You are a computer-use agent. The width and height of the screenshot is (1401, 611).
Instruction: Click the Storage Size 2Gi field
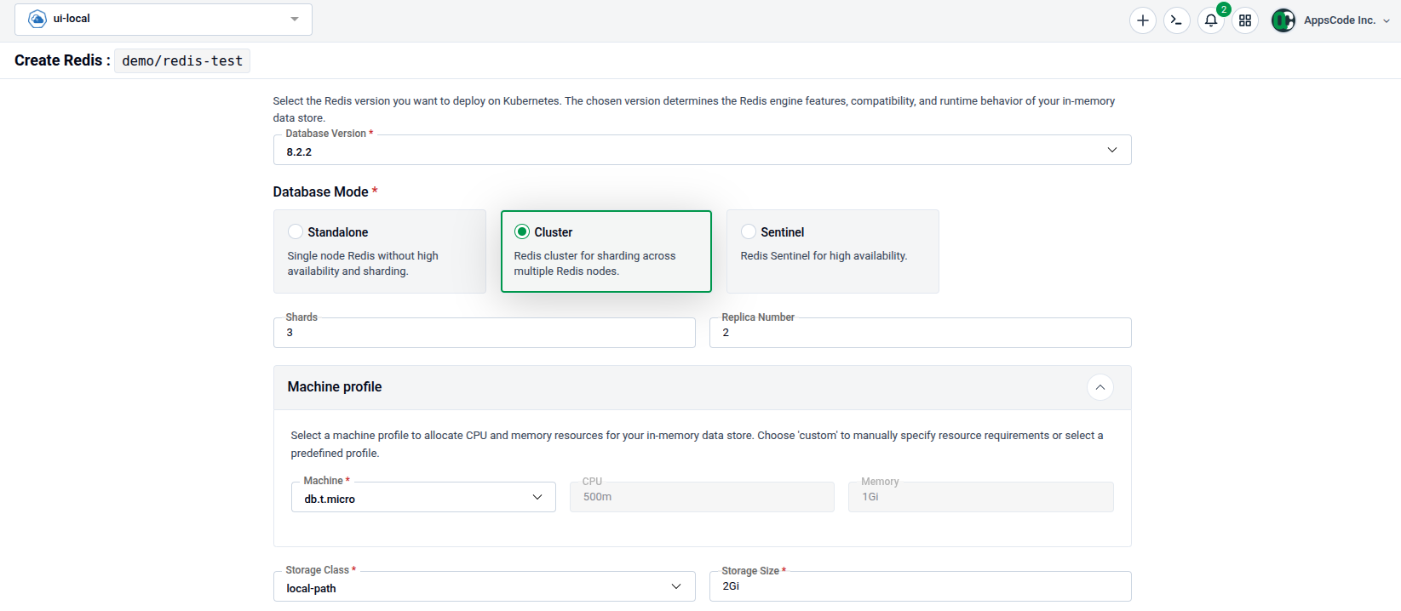click(920, 586)
